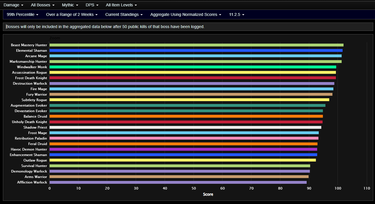Click the Enhancement Shaman bar
The width and height of the screenshot is (375, 204).
click(183, 155)
